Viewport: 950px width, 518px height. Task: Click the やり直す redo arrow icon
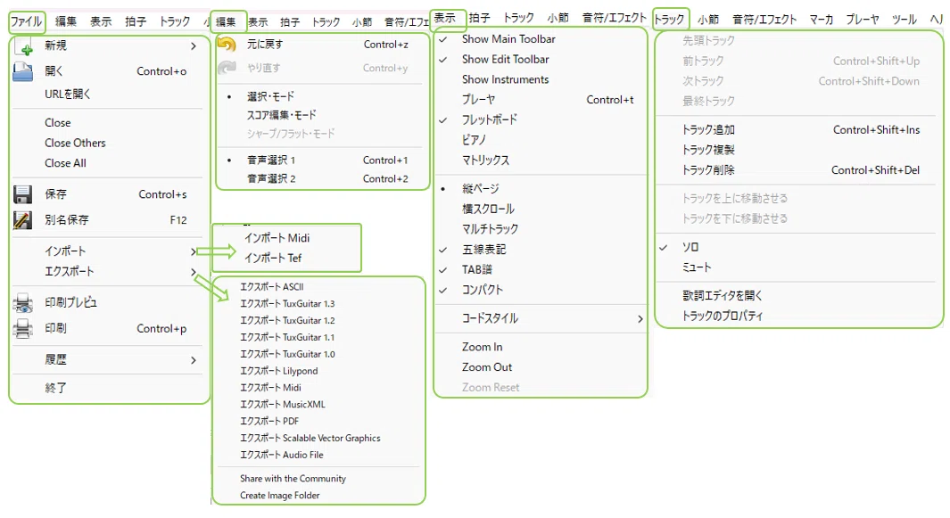coord(227,68)
